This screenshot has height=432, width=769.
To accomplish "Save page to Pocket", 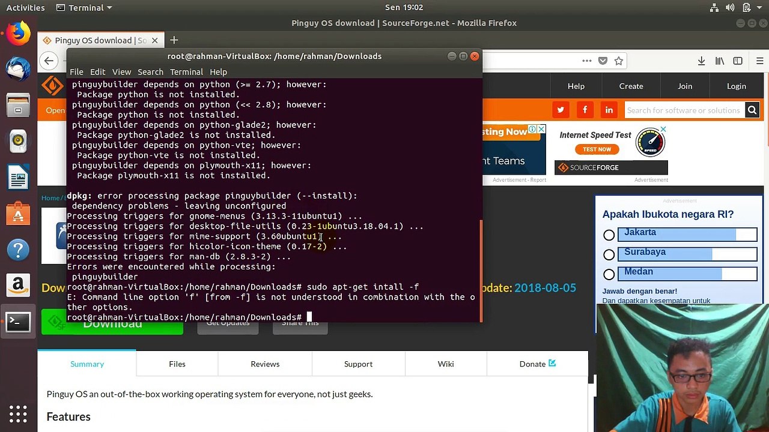I will pyautogui.click(x=603, y=61).
